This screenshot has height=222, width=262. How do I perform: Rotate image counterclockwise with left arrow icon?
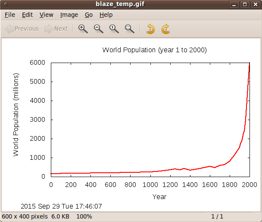pos(150,29)
